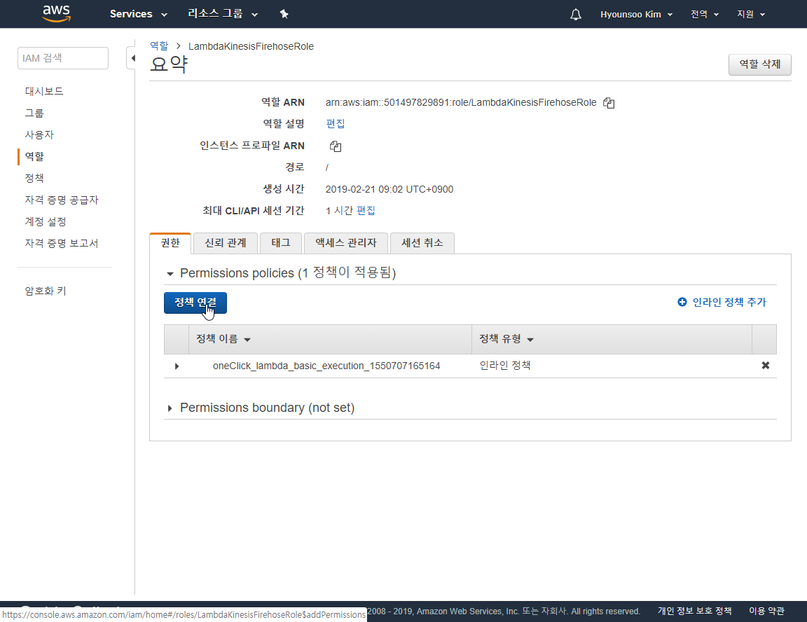Screen dimensions: 807x622
Task: Open the 액세스 관리자 tab
Action: [x=346, y=243]
